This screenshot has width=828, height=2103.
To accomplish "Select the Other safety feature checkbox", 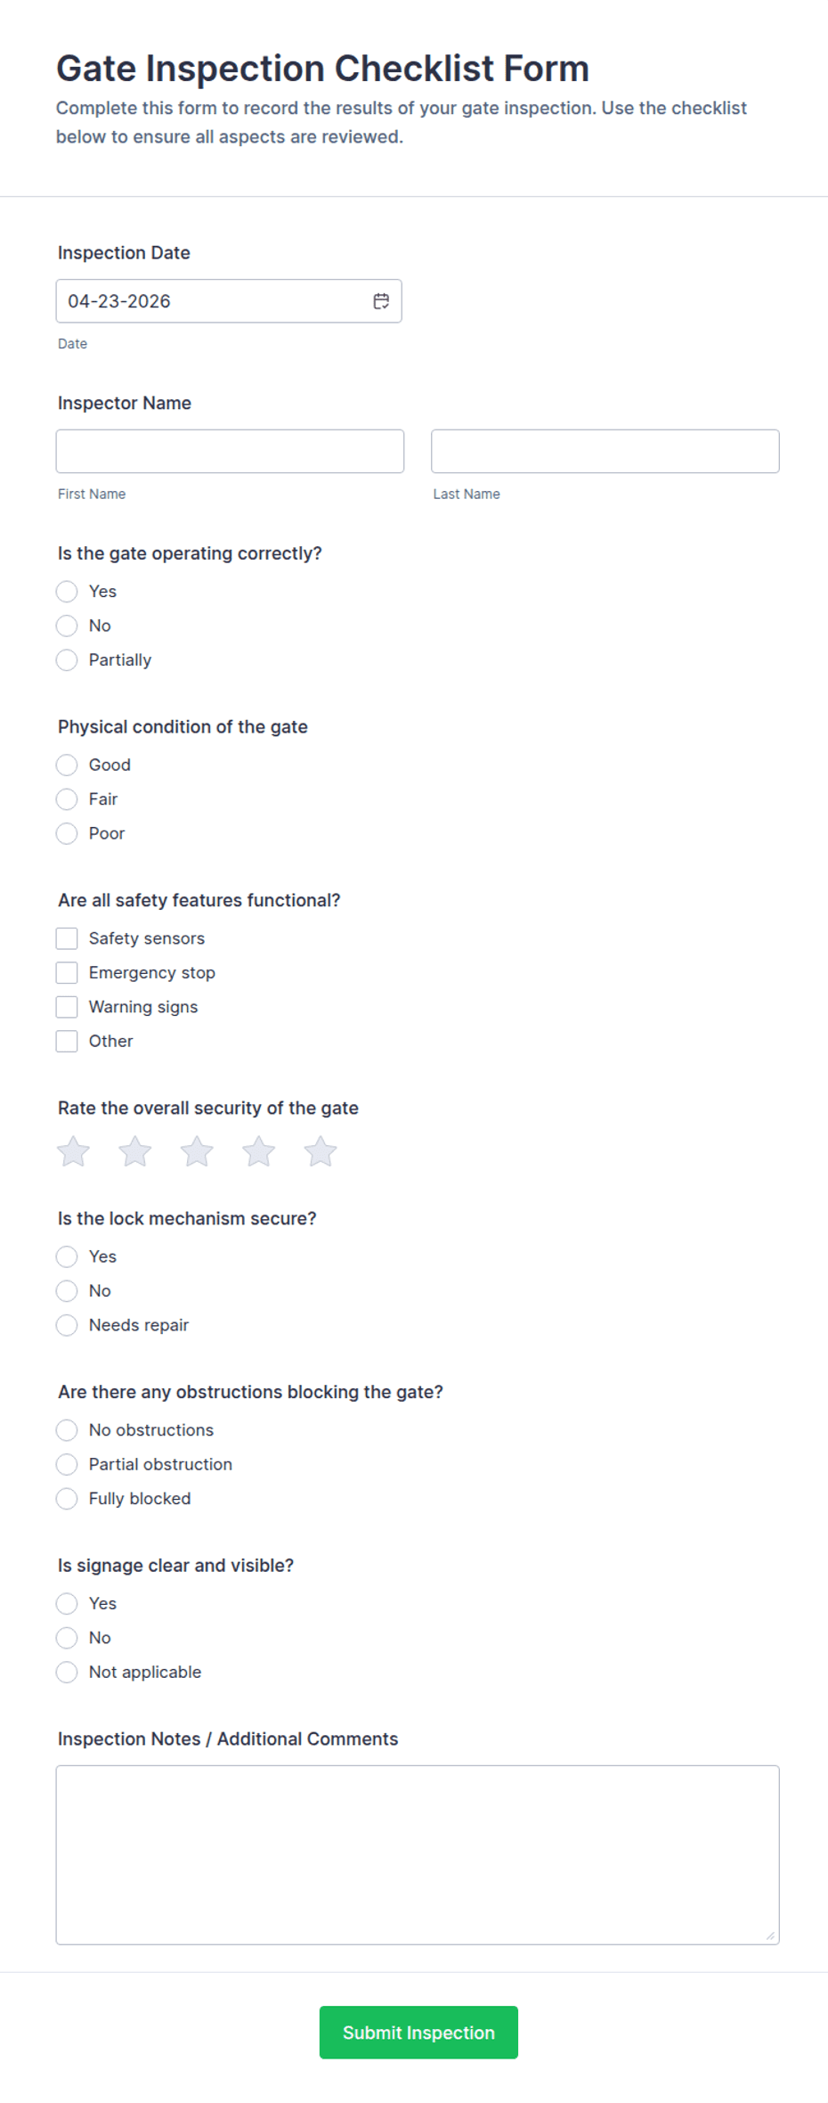I will pyautogui.click(x=67, y=1040).
